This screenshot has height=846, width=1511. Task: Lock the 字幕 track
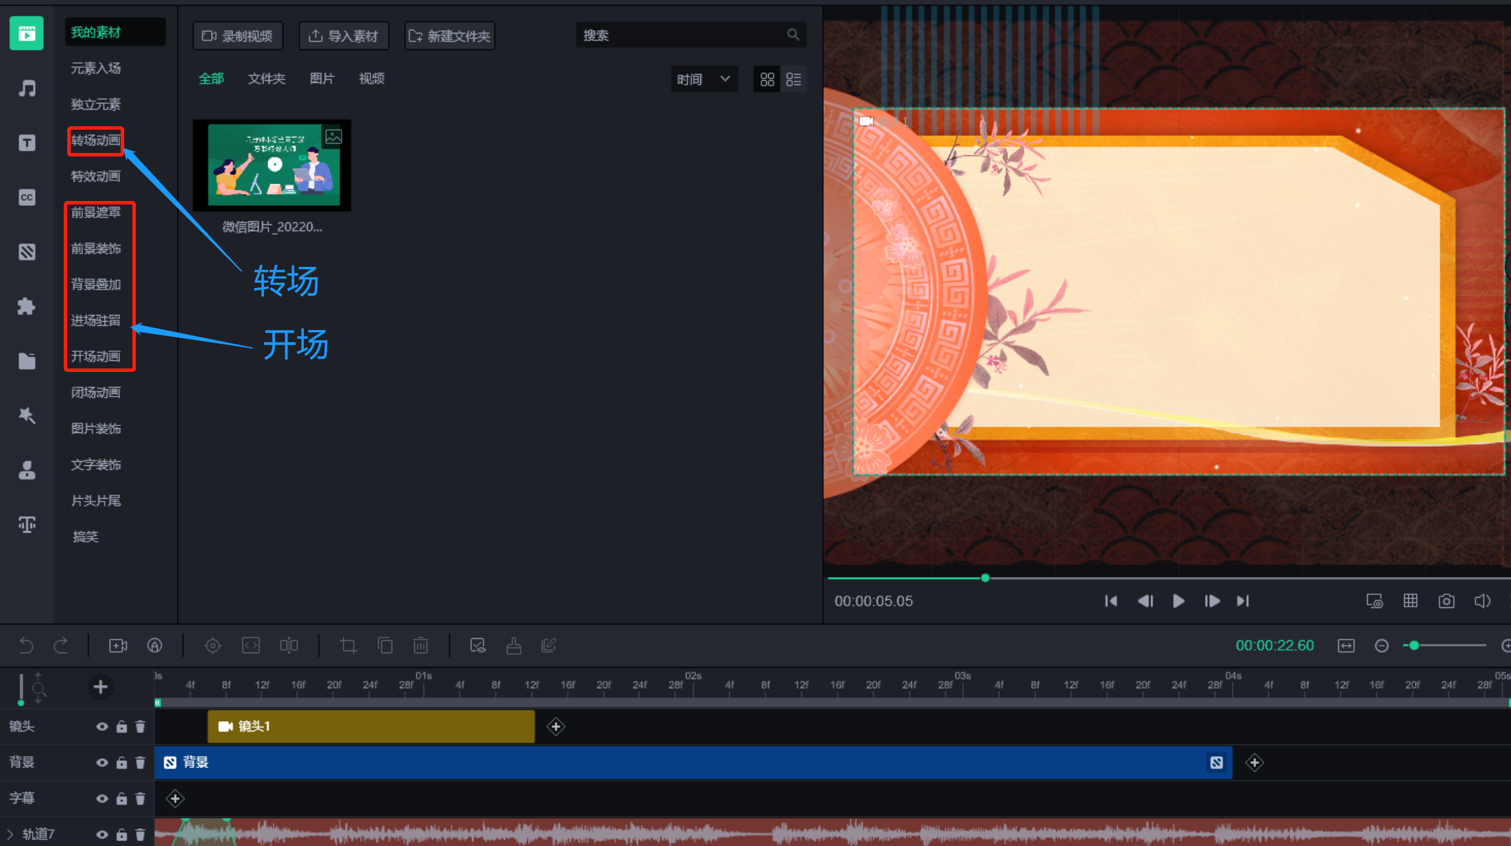[x=121, y=799]
